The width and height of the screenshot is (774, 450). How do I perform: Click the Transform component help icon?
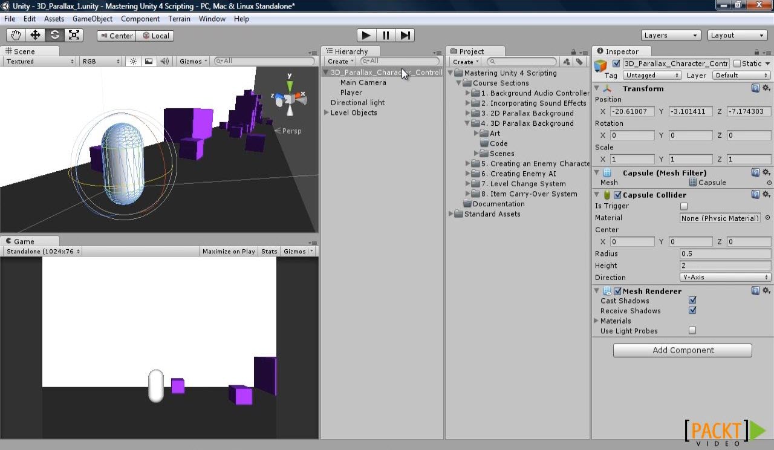755,88
